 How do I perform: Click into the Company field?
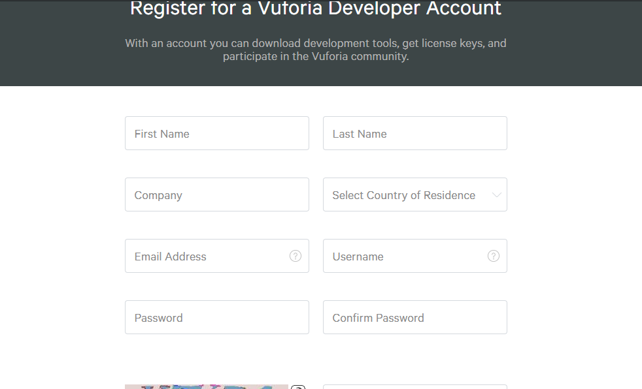[x=217, y=194]
